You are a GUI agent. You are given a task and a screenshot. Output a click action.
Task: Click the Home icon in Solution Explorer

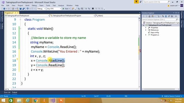click(149, 16)
